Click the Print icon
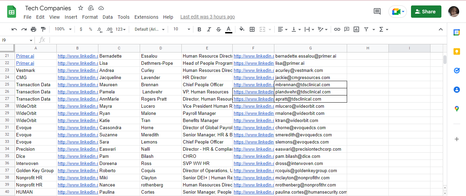466x196 pixels. pyautogui.click(x=33, y=29)
